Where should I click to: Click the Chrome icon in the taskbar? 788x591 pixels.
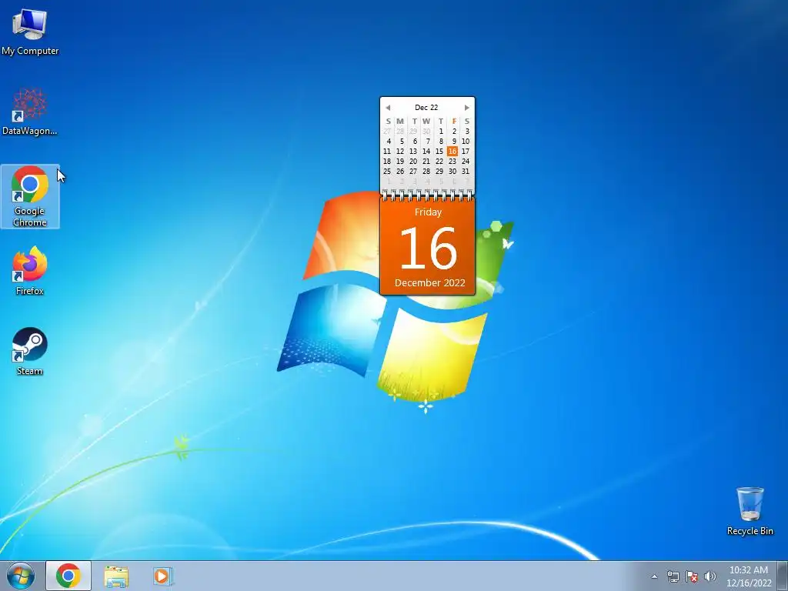click(x=68, y=576)
